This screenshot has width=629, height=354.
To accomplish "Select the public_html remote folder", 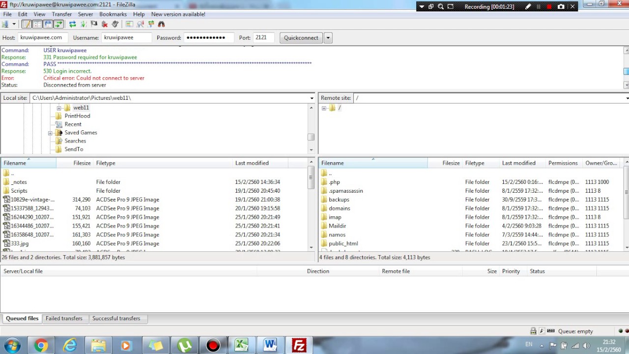I will click(343, 244).
